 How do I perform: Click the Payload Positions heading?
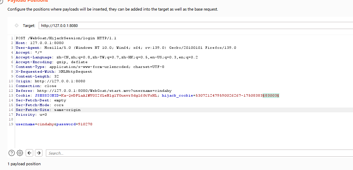tap(28, 1)
